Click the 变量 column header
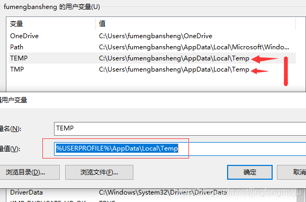Image resolution: width=306 pixels, height=202 pixels. (51, 24)
